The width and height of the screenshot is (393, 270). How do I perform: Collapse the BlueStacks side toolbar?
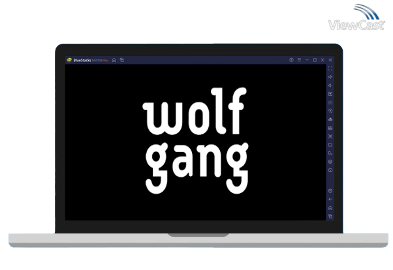[x=330, y=60]
